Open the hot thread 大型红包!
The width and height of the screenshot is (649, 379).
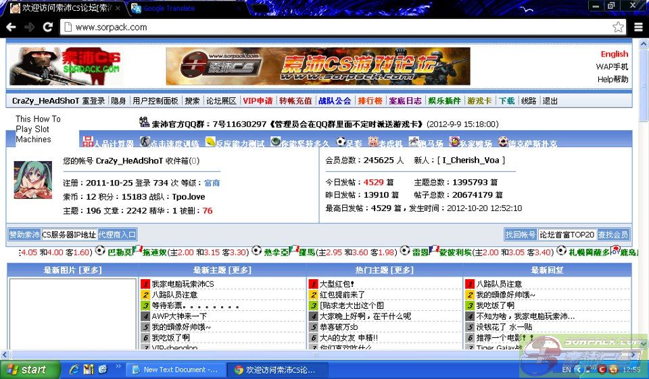pos(337,284)
